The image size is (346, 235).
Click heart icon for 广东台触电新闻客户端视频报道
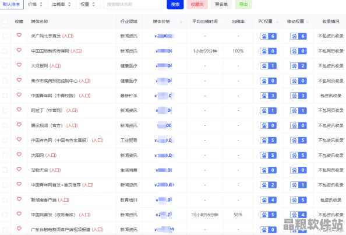click(19, 229)
